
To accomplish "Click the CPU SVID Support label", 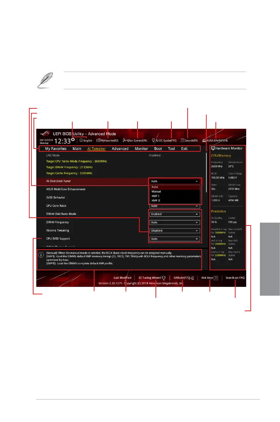I will point(58,239).
